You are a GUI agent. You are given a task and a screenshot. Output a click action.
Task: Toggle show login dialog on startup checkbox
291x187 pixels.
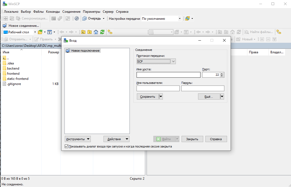66,146
